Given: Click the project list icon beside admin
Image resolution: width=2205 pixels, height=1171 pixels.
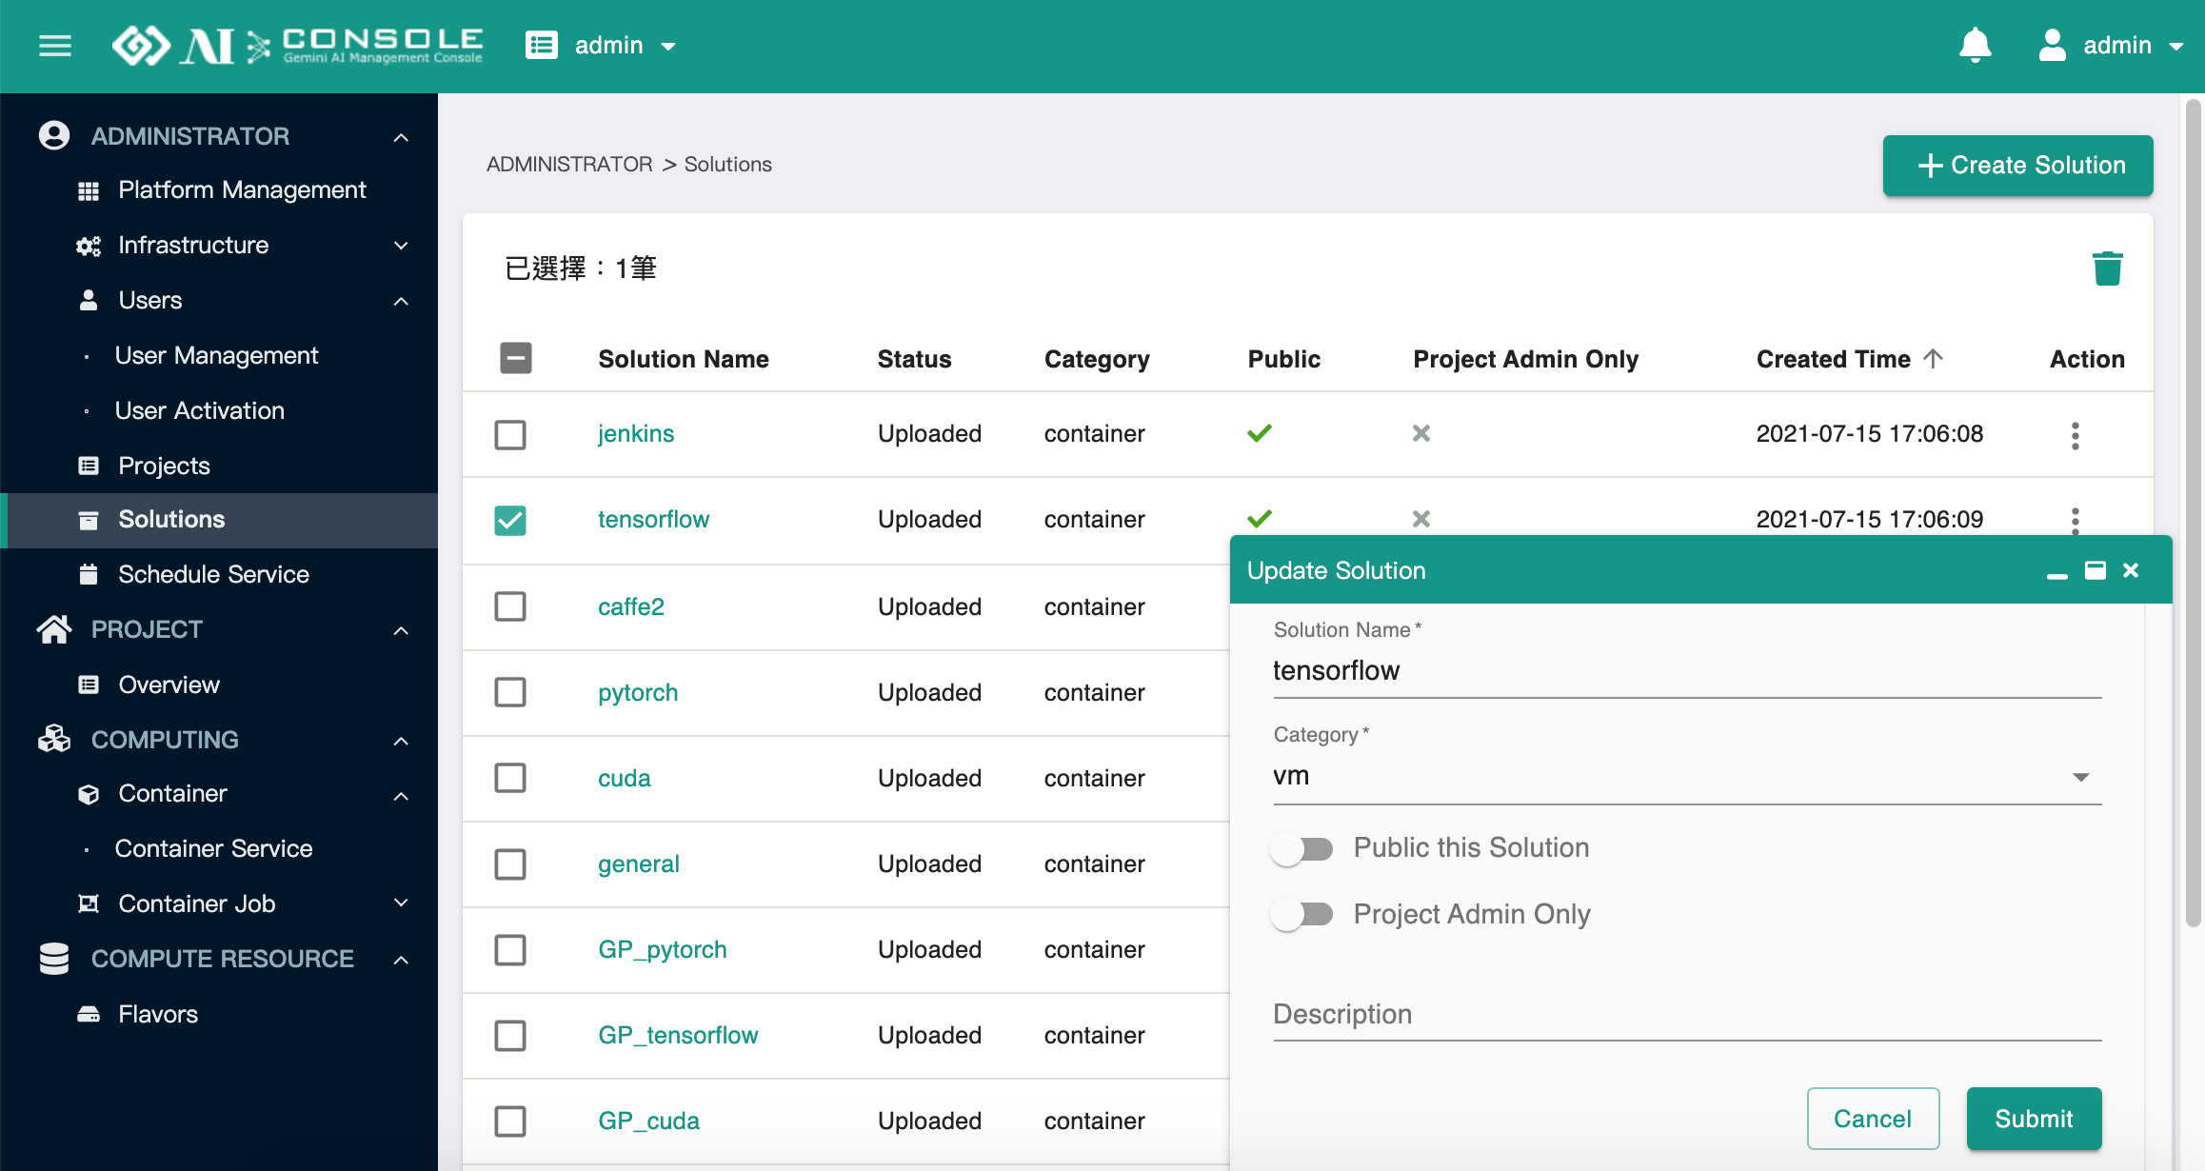Looking at the screenshot, I should pyautogui.click(x=542, y=46).
